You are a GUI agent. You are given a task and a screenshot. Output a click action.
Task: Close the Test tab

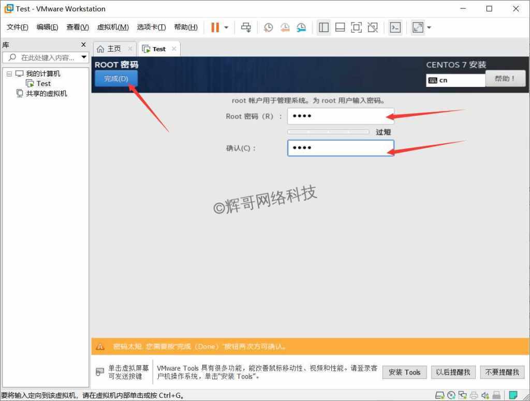[x=174, y=49]
